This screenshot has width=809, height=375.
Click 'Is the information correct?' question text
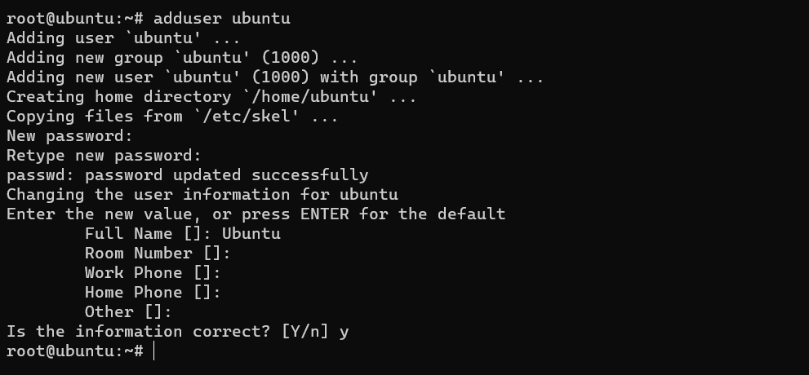(138, 332)
